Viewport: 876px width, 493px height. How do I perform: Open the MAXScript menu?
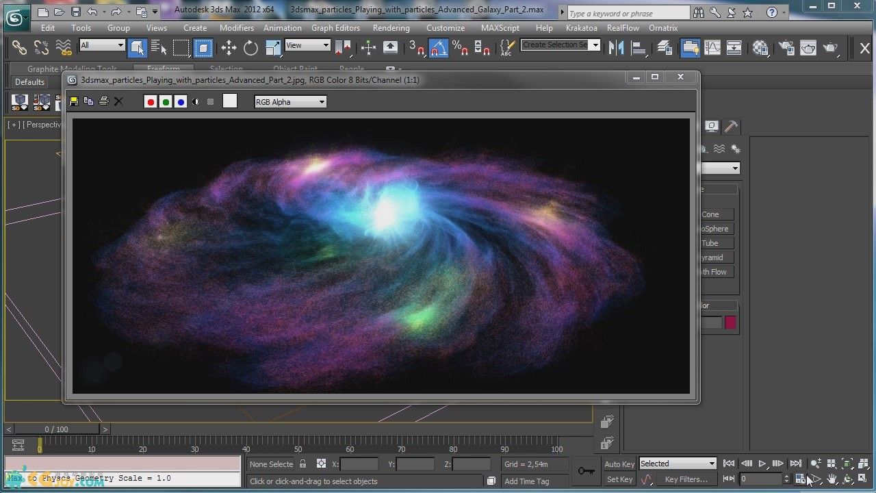pos(502,28)
